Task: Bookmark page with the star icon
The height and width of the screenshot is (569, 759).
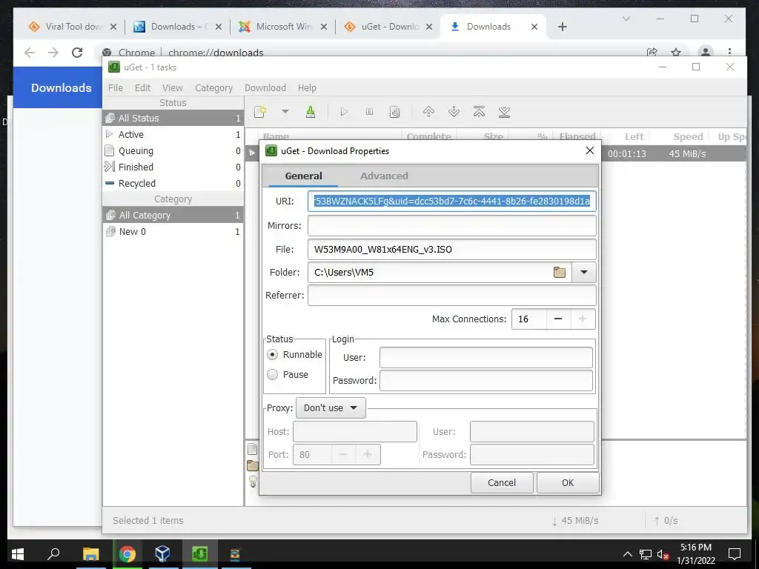Action: pyautogui.click(x=676, y=52)
